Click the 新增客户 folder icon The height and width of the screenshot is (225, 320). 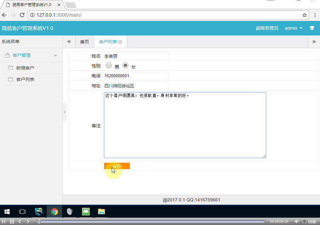11,68
